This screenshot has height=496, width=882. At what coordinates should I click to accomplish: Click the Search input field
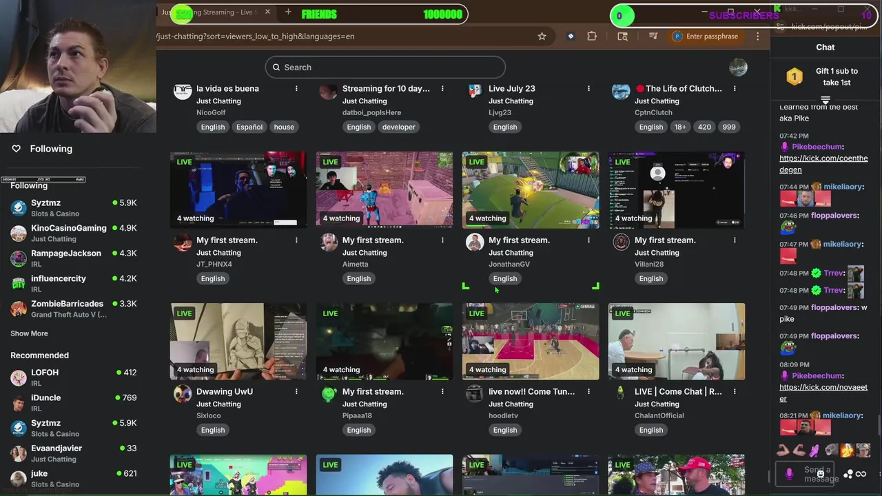pyautogui.click(x=385, y=67)
